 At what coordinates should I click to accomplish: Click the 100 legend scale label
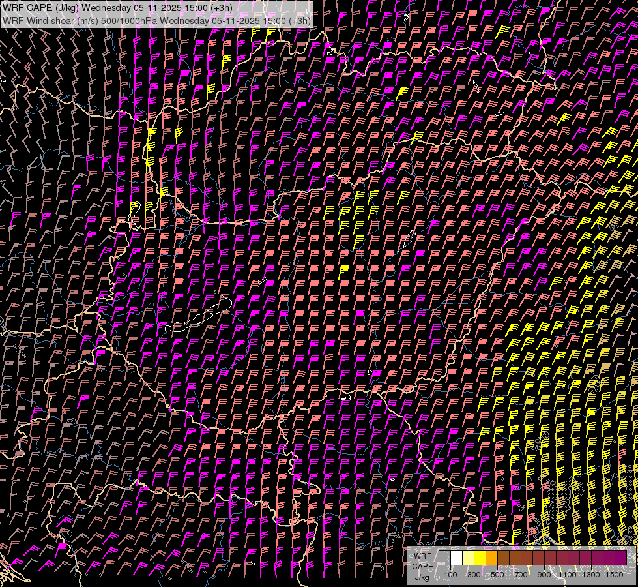[450, 575]
